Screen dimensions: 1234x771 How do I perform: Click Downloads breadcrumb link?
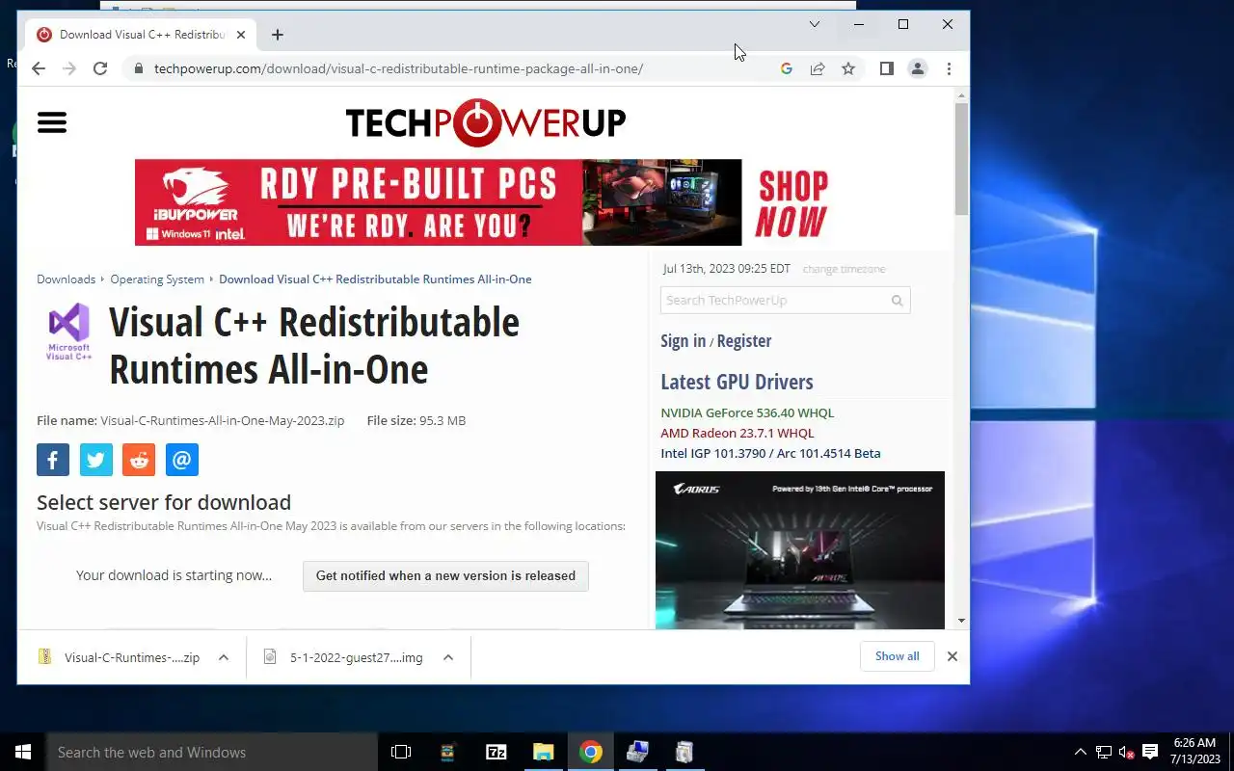coord(66,279)
